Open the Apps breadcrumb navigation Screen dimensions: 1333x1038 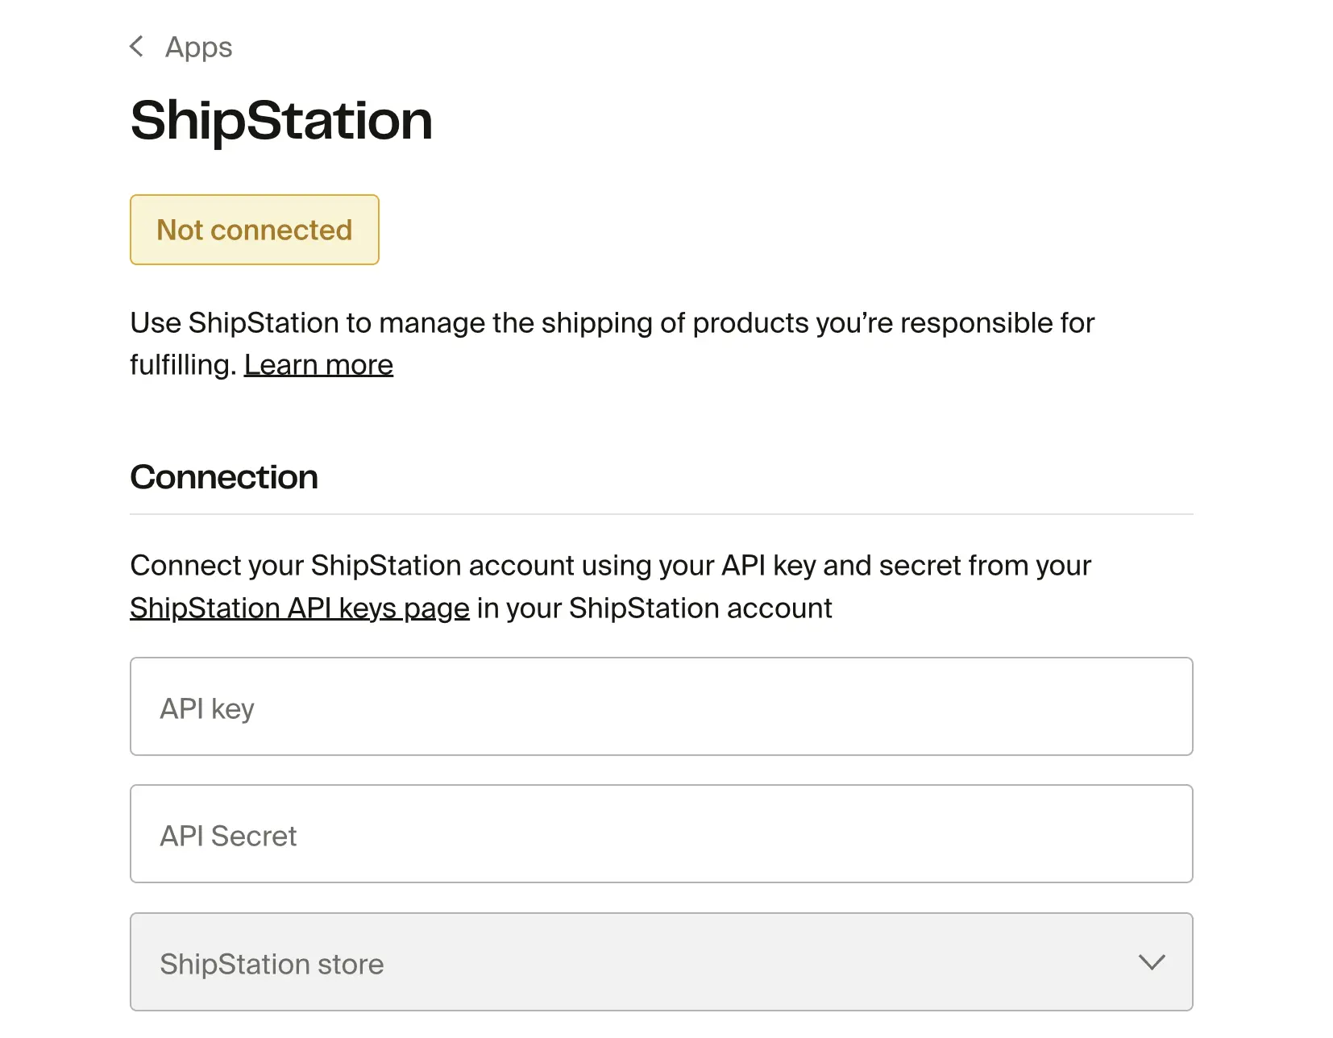197,47
